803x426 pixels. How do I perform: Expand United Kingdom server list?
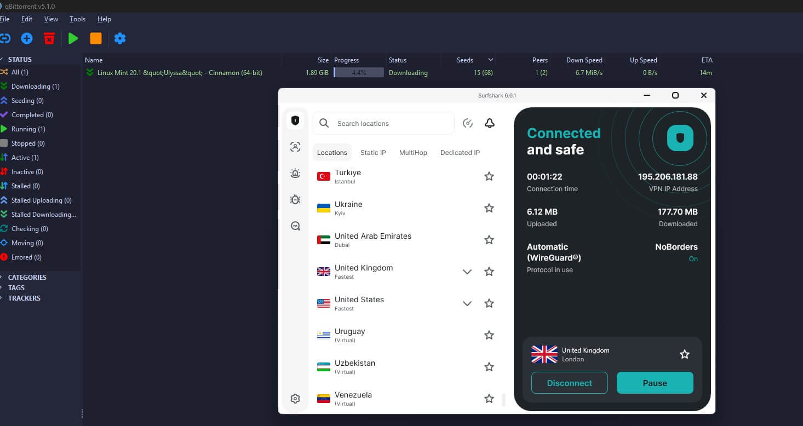(467, 271)
